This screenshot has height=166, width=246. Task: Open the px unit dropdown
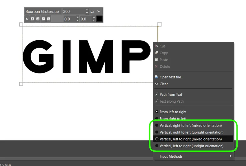[96, 12]
